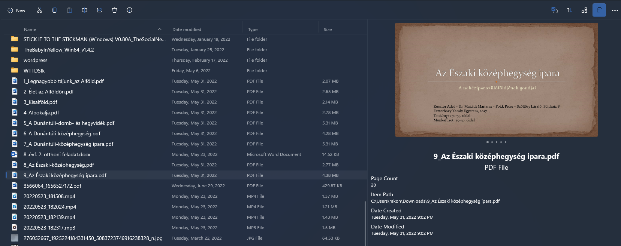Click the 64.53 KB size cell
Screen dimensions: 621x246
tap(331, 238)
